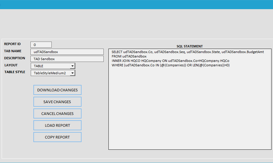Viewport: 273px width, 163px height.
Task: Click into the TAB NAME field
Action: (x=67, y=52)
